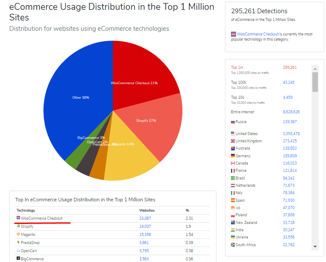The width and height of the screenshot is (326, 262).
Task: Click the Magento icon in table
Action: coord(18,234)
